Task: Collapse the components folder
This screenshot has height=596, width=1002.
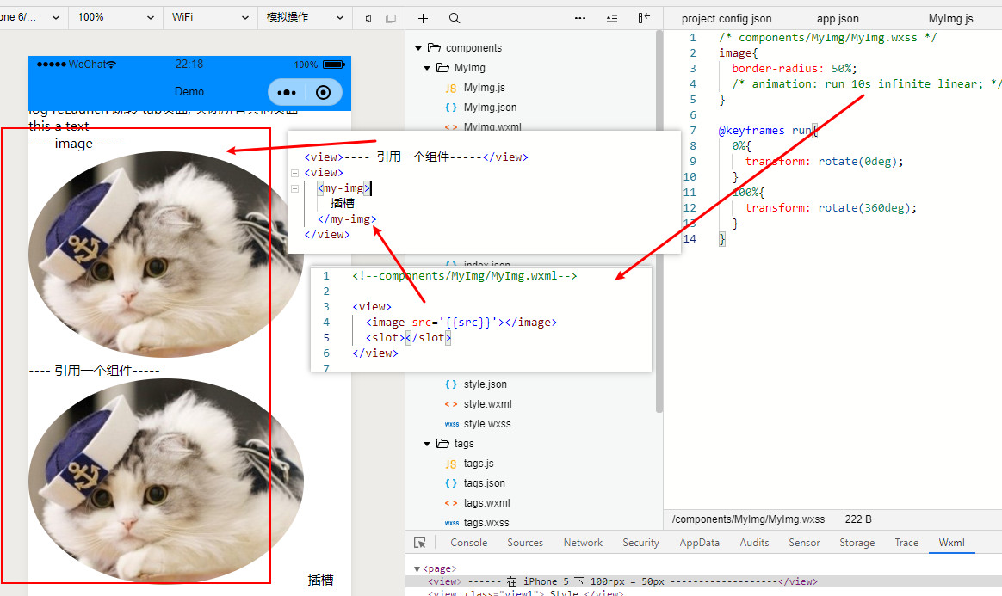Action: (x=418, y=48)
